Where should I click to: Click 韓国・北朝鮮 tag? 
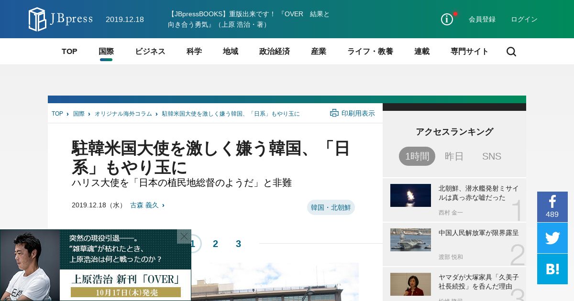coord(331,207)
